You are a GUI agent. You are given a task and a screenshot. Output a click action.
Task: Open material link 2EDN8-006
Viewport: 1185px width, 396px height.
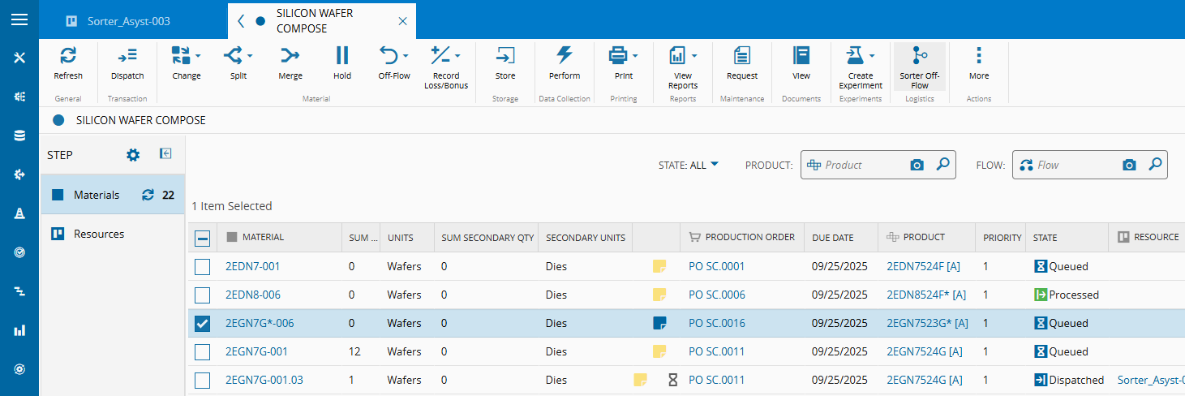coord(253,295)
